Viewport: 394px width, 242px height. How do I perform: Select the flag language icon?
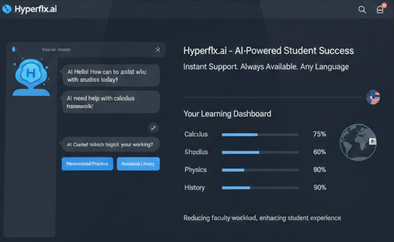coord(373,97)
